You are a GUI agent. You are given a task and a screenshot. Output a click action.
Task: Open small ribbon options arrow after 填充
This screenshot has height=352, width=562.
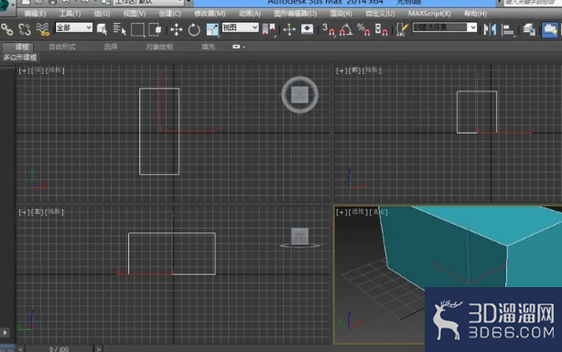click(244, 47)
